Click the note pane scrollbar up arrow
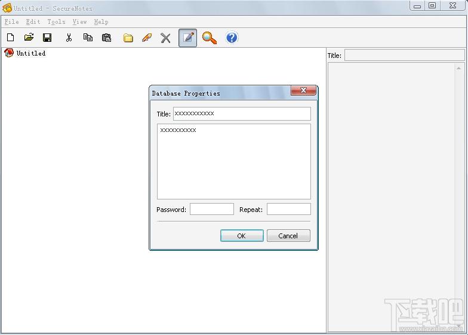Image resolution: width=468 pixels, height=335 pixels. (x=458, y=68)
